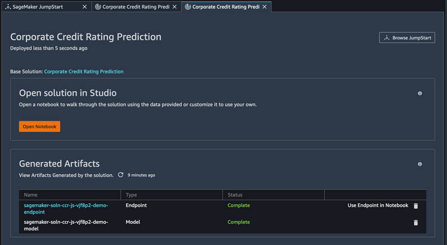The width and height of the screenshot is (447, 245).
Task: Show info for Generated Artifacts section
Action: (420, 164)
